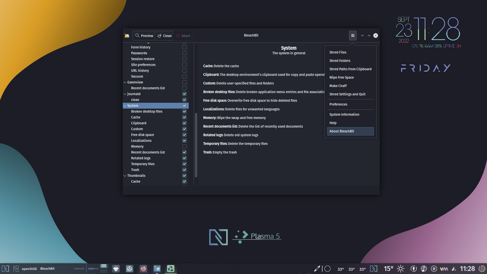487x274 pixels.
Task: Open Help from the menu
Action: click(x=350, y=123)
